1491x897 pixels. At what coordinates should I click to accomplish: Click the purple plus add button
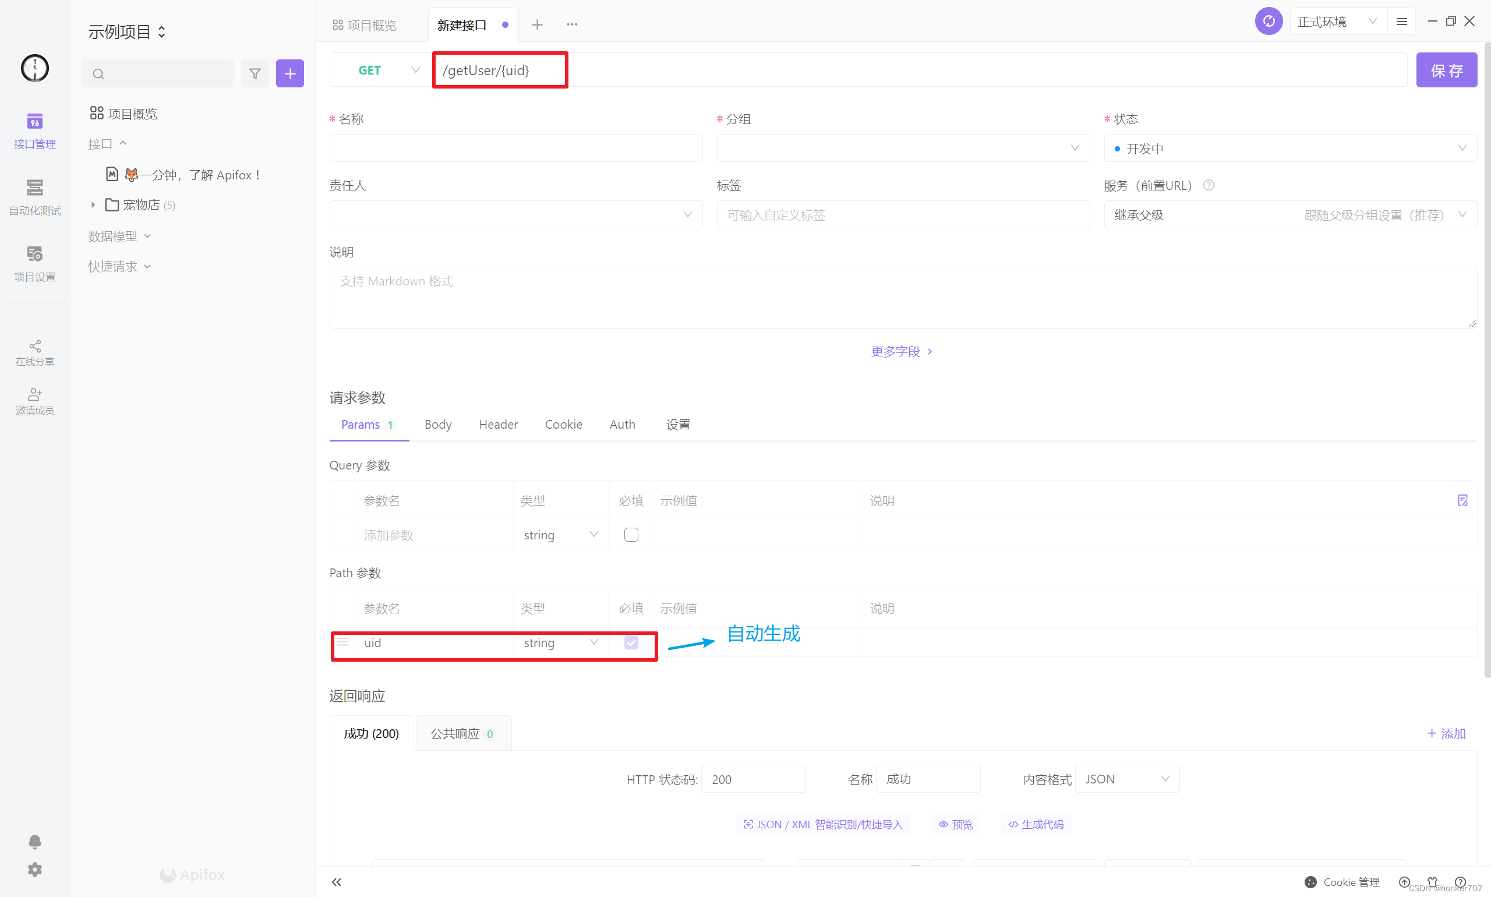pos(290,74)
